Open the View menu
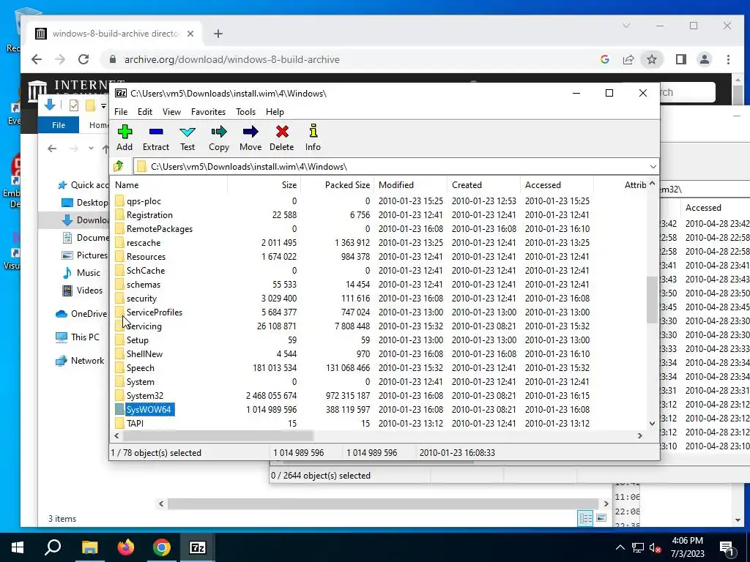 pyautogui.click(x=171, y=112)
